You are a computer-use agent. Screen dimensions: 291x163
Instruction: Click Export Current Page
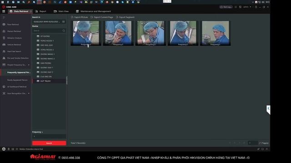pyautogui.click(x=102, y=17)
